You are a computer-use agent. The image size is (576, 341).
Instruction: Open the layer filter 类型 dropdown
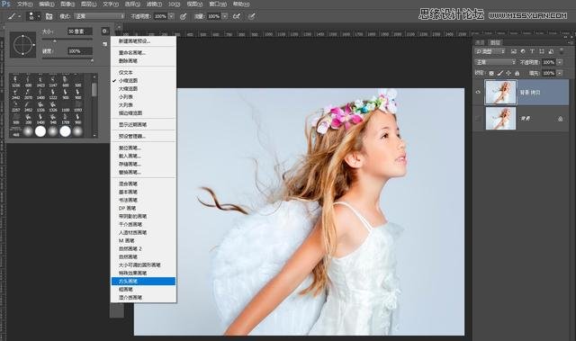point(490,51)
